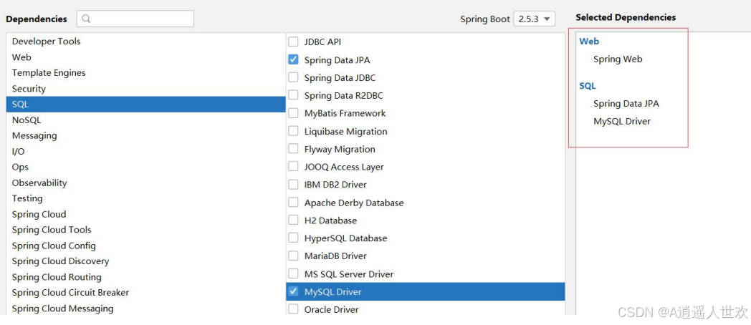Toggle the Liquibase Migration checkbox
This screenshot has width=751, height=325.
click(293, 131)
